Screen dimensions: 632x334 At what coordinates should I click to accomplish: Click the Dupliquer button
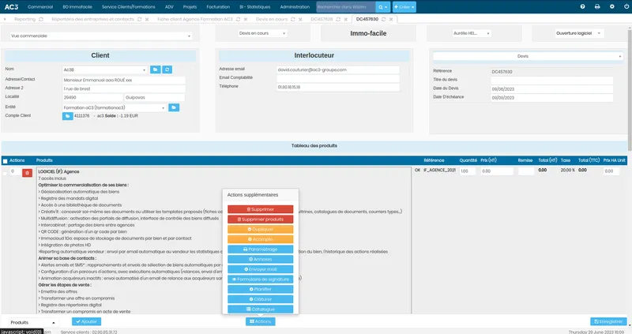261,229
